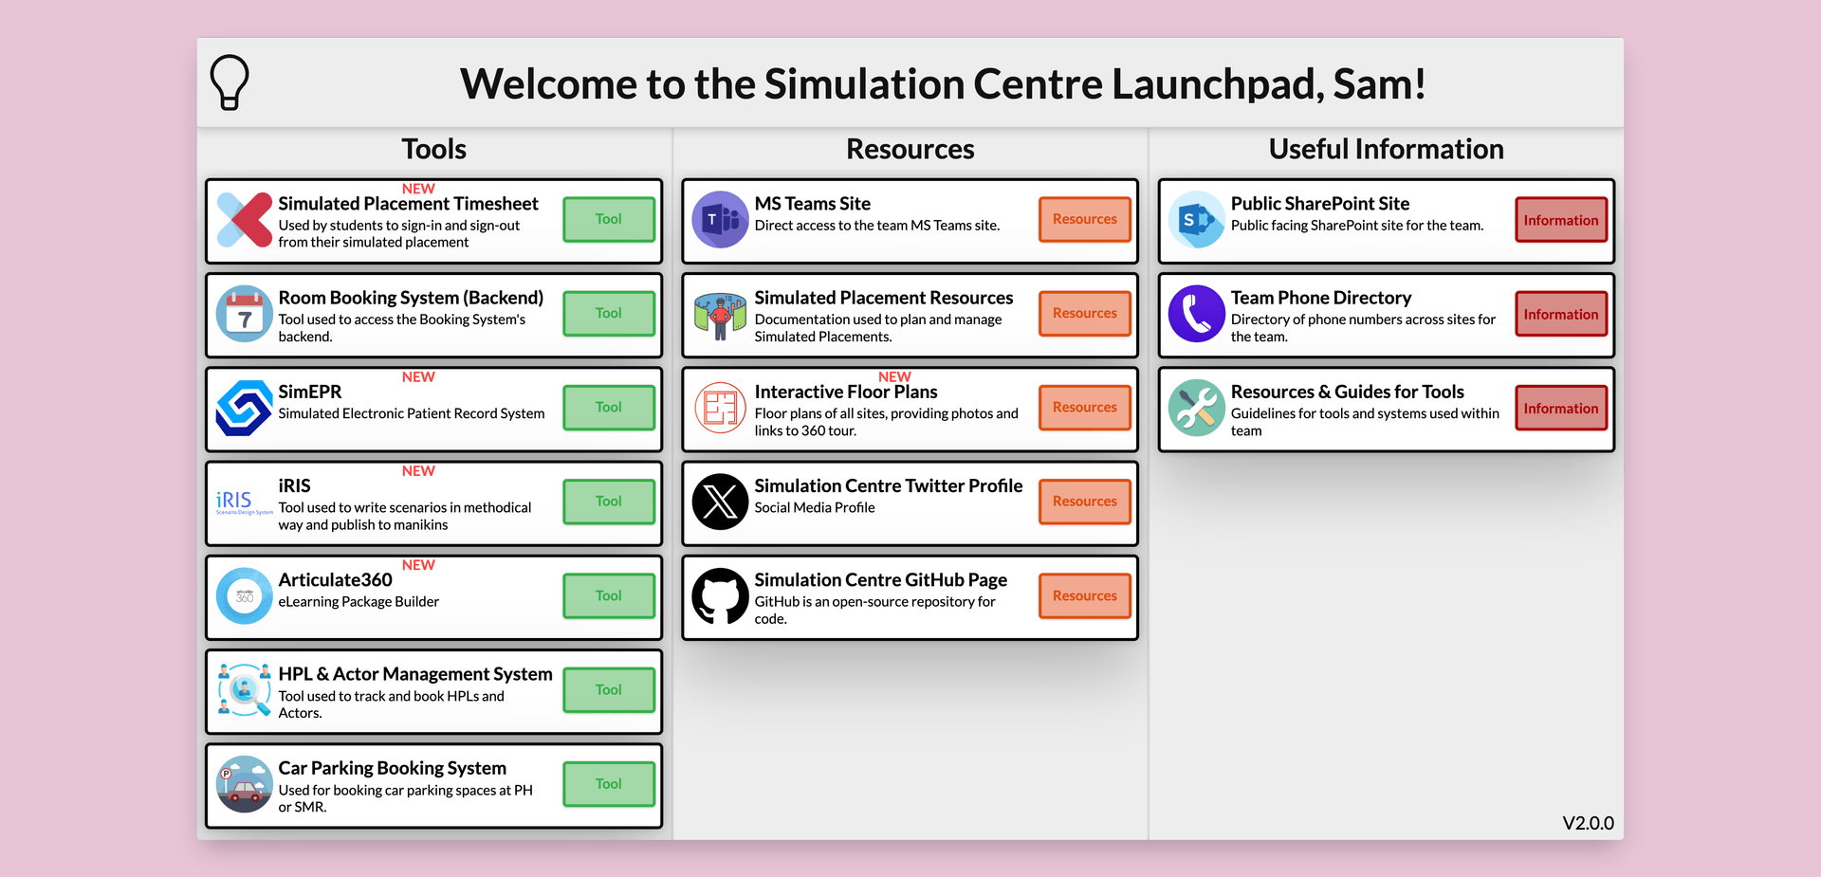Click the 'Room Booking System (Backend)' title

pyautogui.click(x=411, y=298)
